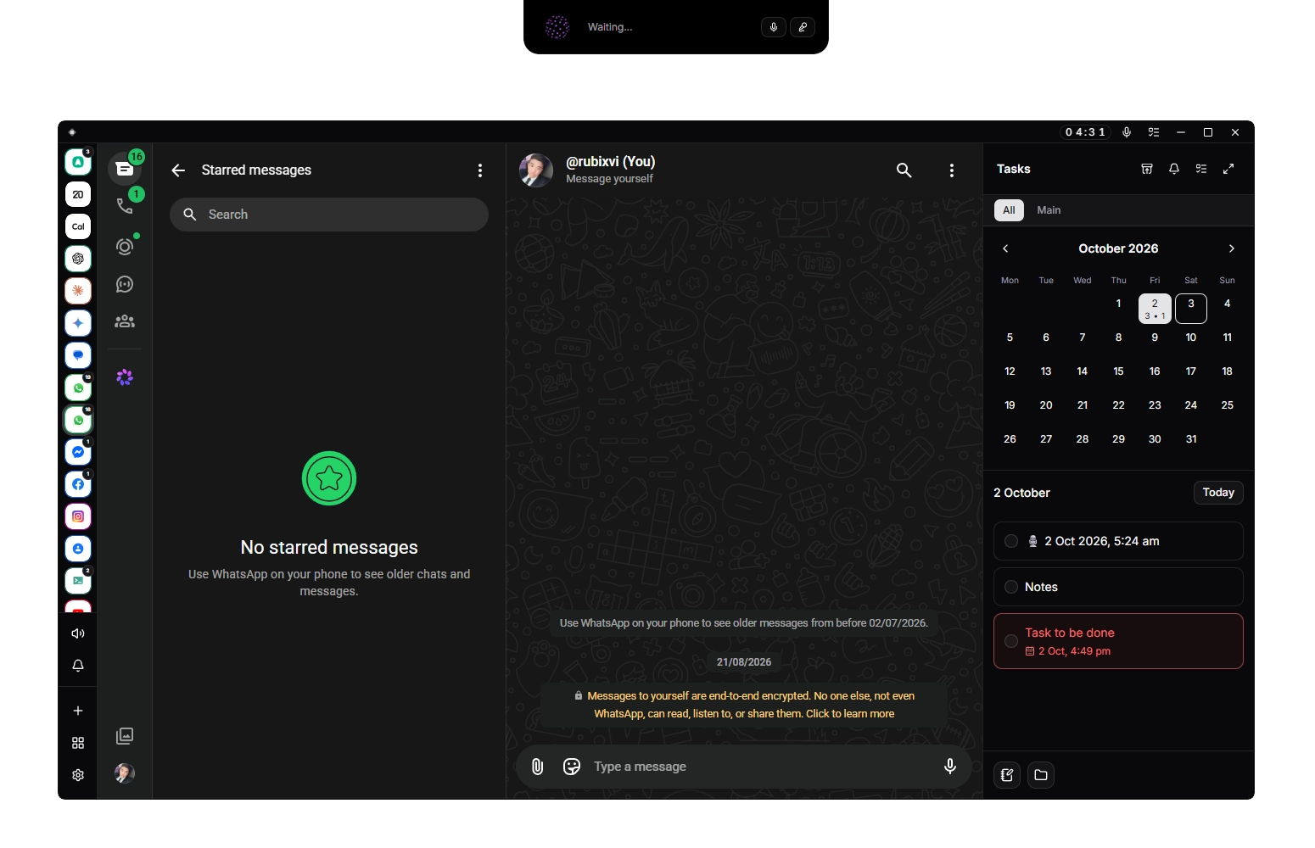Open the Meta AI icon in WhatsApp sidebar

click(125, 377)
